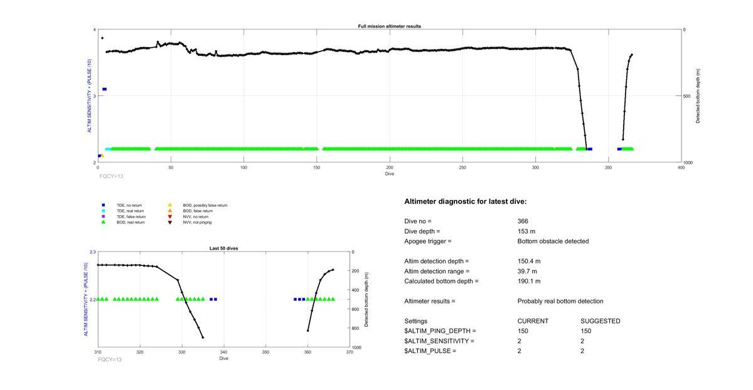Click the 'SUGGESTED' column header

coord(601,321)
